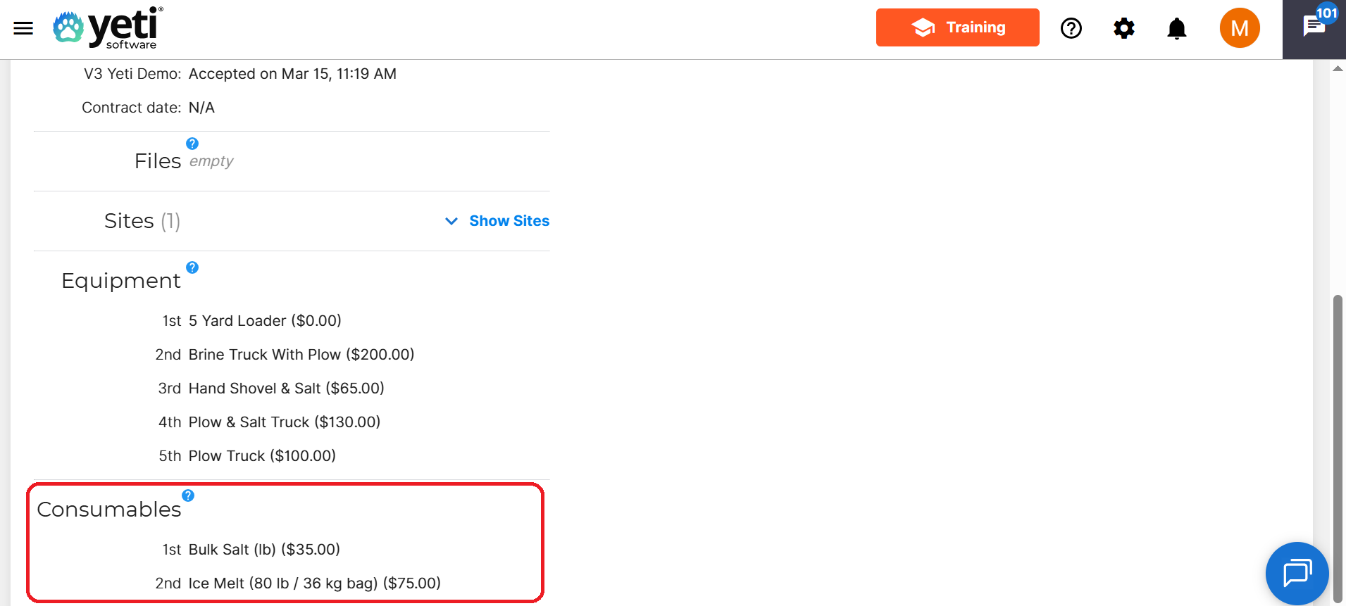Click the scrollbar up arrow
The width and height of the screenshot is (1346, 606).
tap(1338, 68)
